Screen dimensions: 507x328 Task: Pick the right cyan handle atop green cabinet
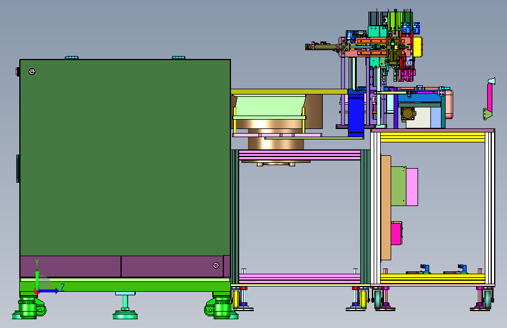tap(178, 58)
